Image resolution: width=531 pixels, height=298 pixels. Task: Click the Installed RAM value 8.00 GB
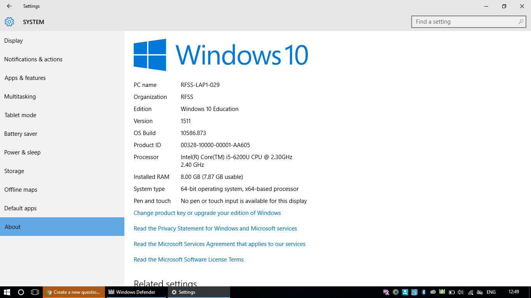point(212,177)
